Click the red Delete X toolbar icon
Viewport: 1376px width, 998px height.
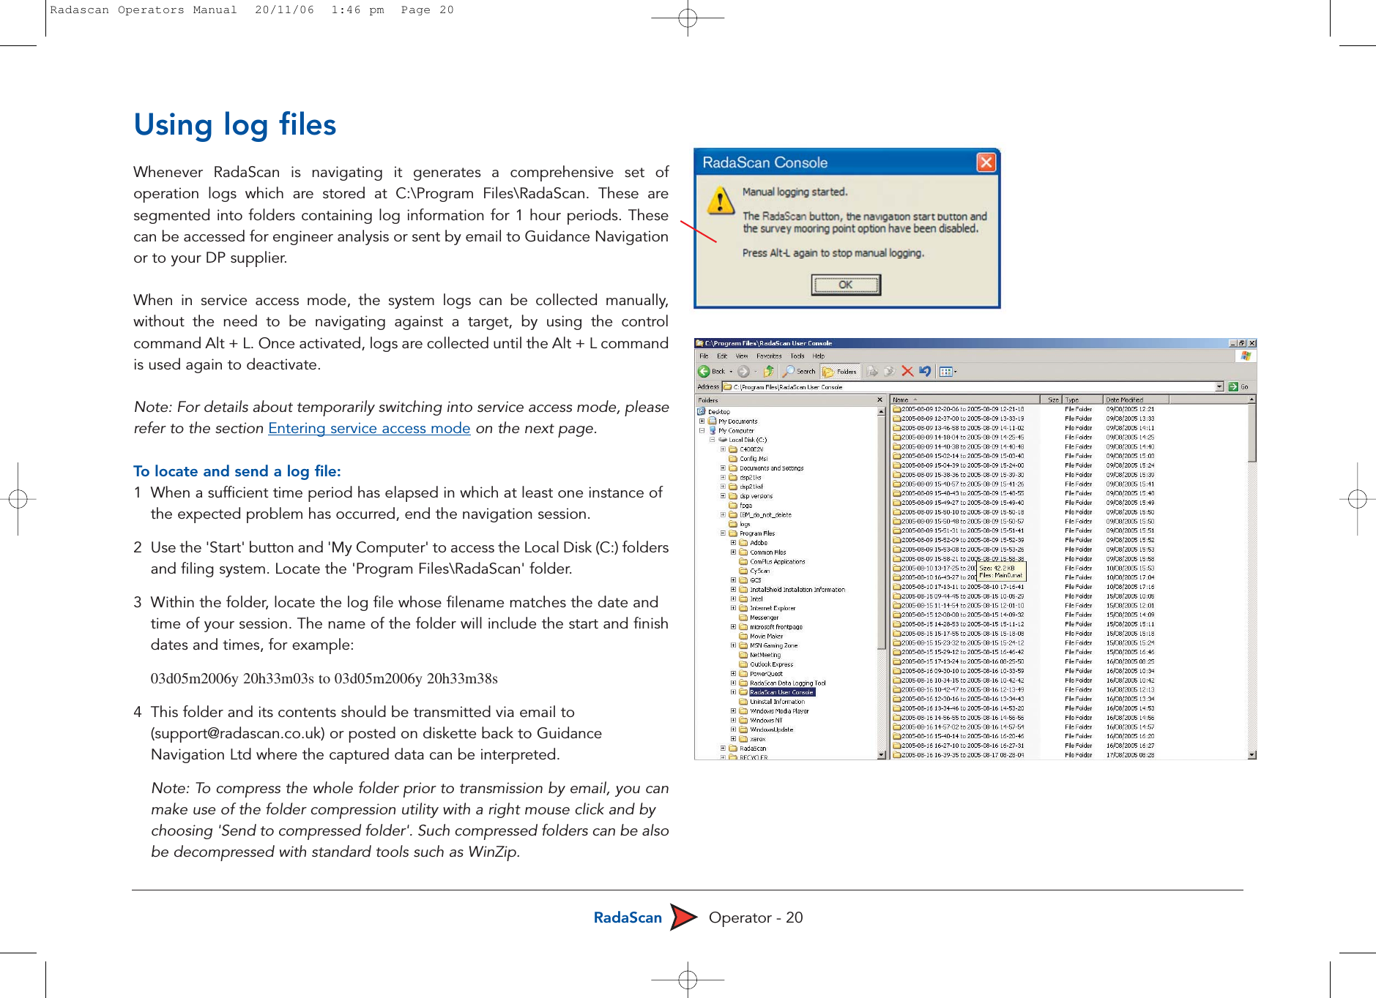pyautogui.click(x=907, y=372)
